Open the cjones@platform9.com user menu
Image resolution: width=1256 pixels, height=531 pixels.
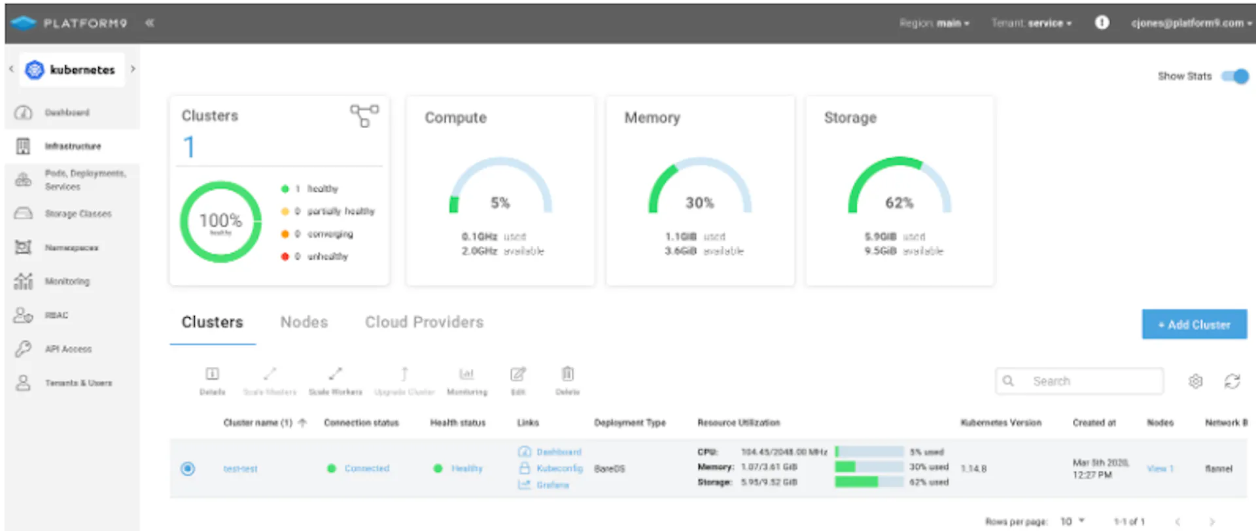click(x=1191, y=23)
